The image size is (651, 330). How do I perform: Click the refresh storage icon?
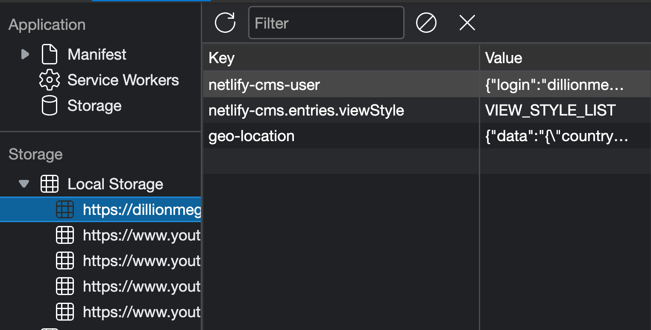click(x=225, y=23)
